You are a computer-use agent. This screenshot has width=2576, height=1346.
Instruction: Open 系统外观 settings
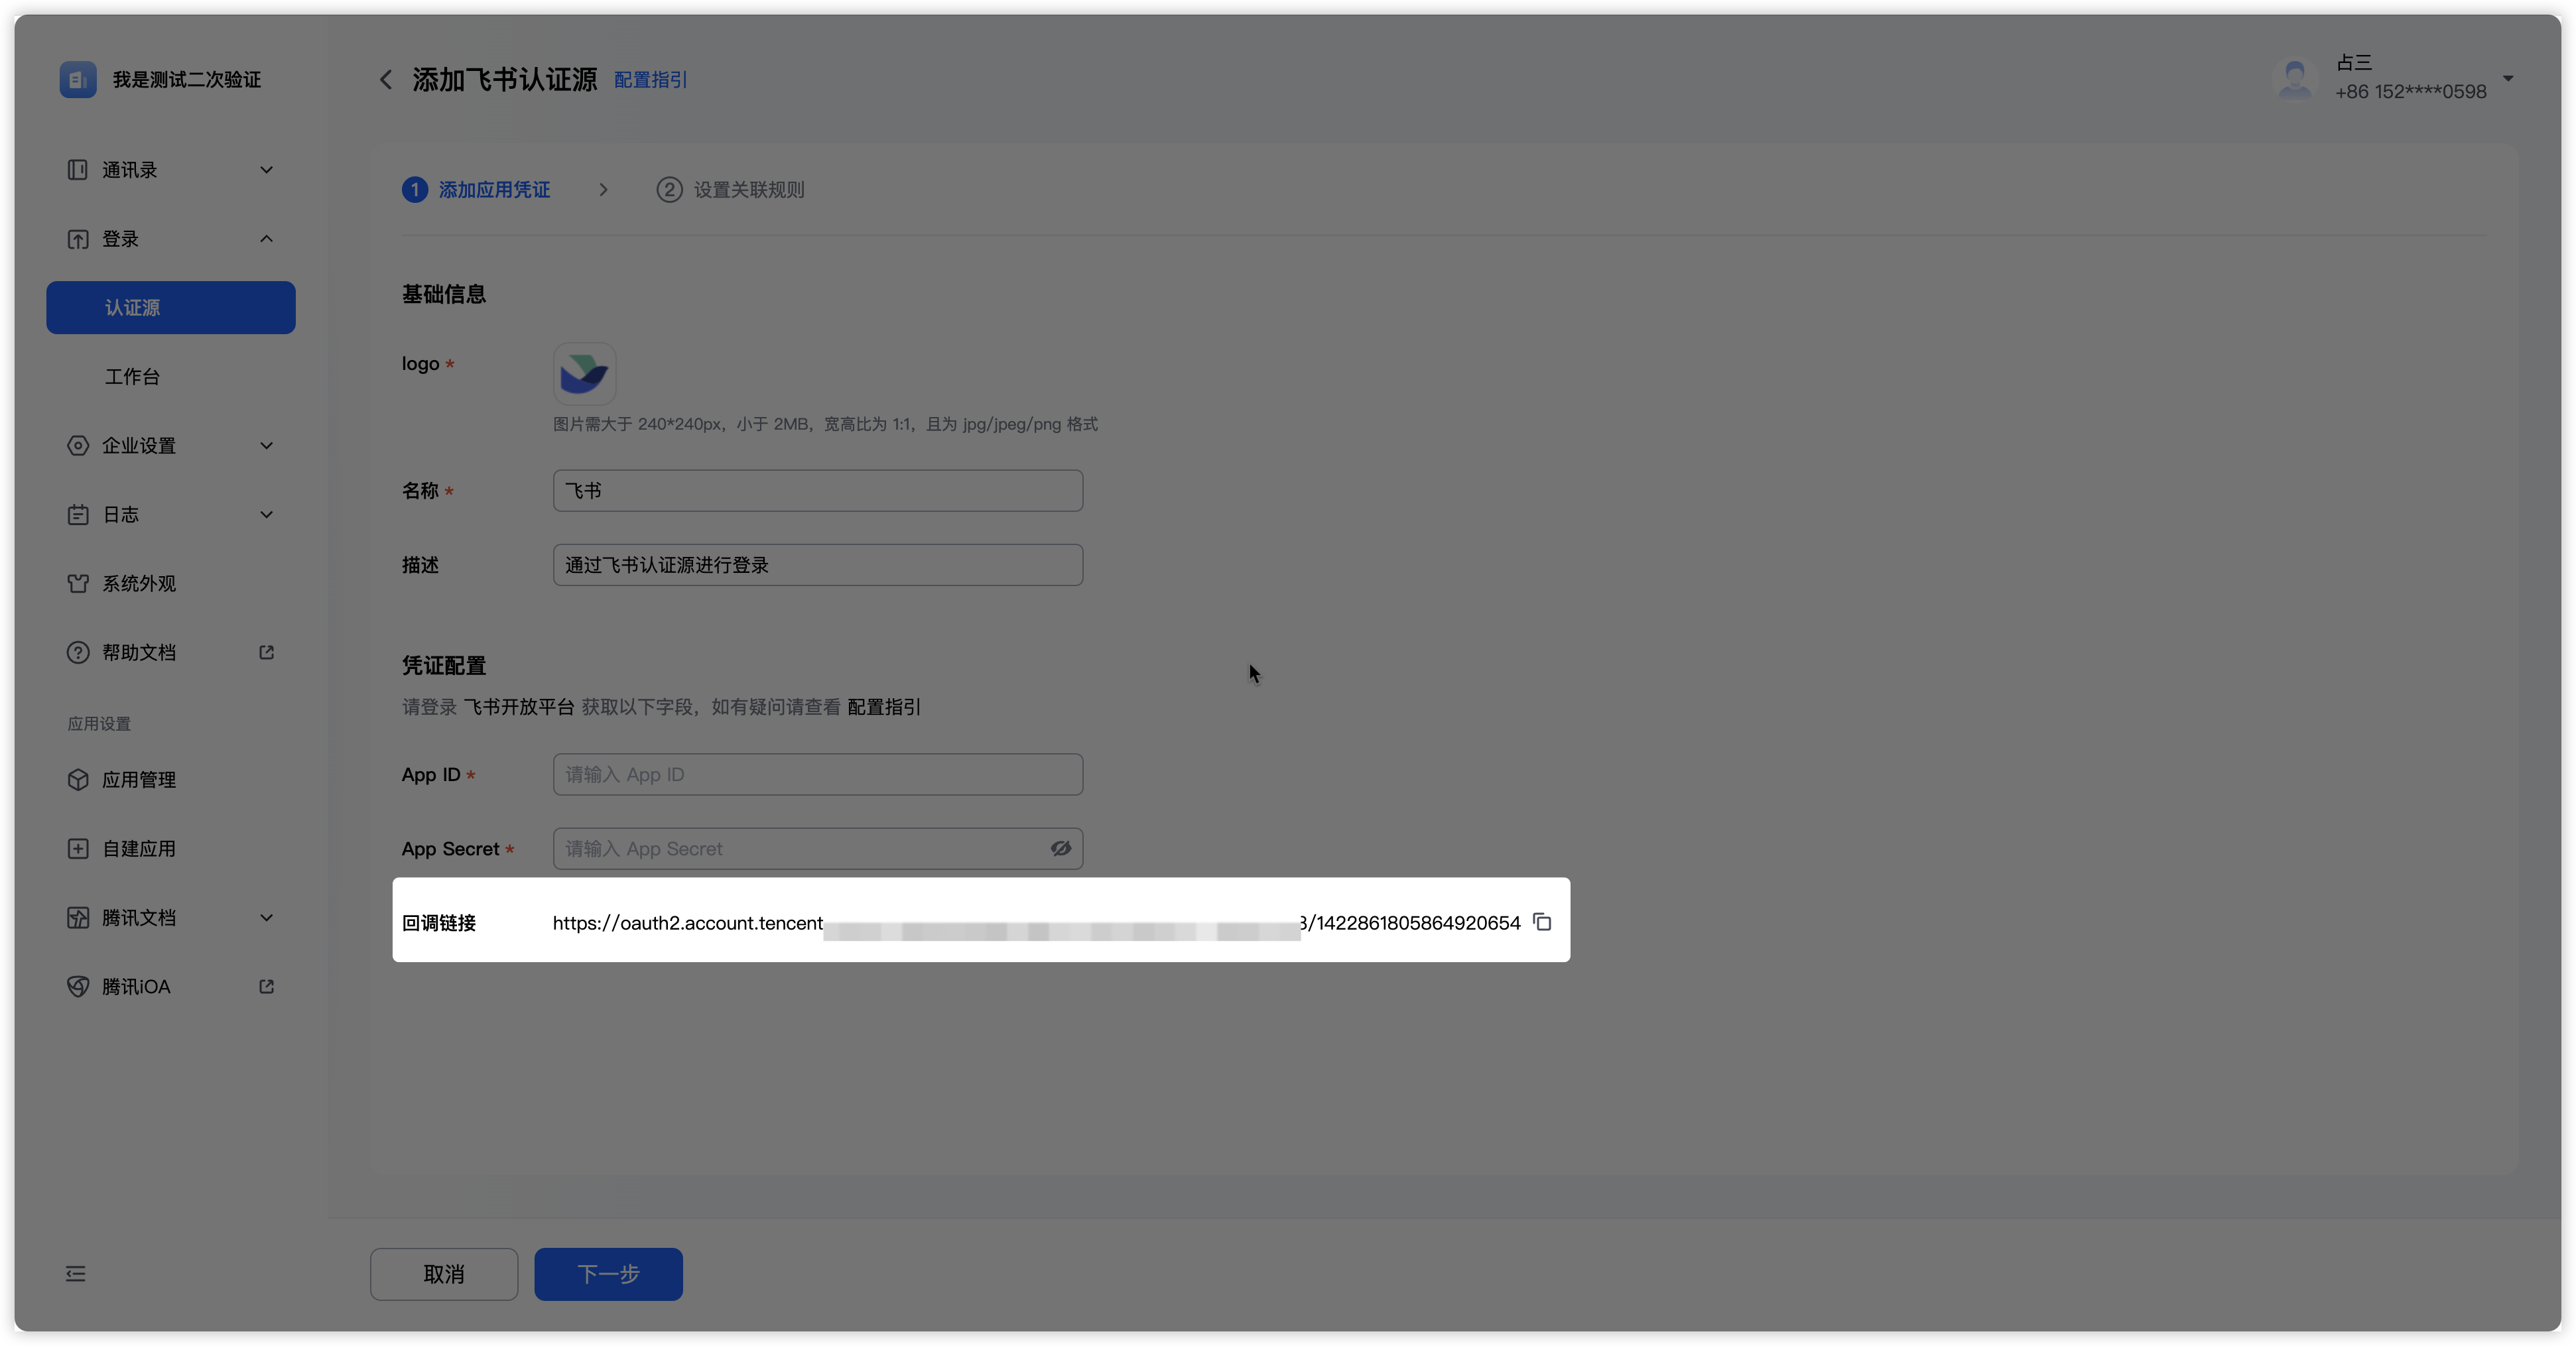point(139,584)
